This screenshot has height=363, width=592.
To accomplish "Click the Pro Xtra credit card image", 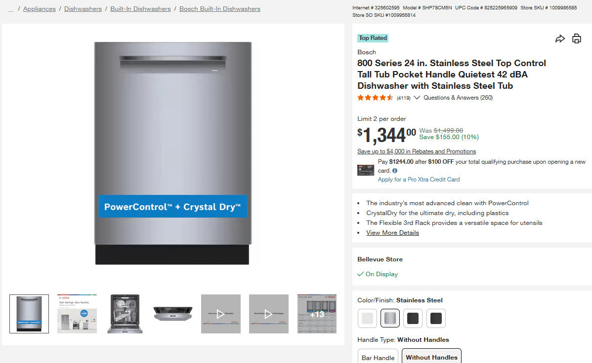I will [366, 170].
